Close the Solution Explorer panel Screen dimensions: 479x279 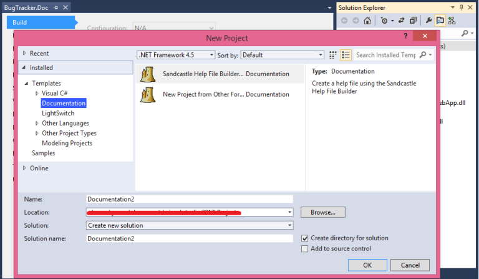click(x=470, y=7)
